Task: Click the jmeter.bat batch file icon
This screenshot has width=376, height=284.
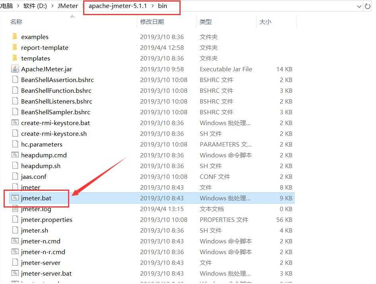Action: (15, 198)
